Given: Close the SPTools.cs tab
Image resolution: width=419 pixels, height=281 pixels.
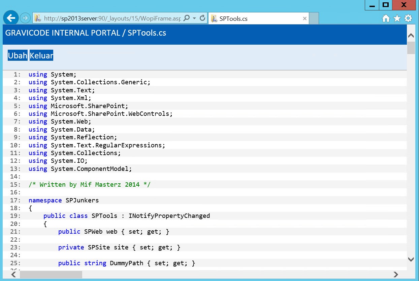Looking at the screenshot, I should [305, 19].
